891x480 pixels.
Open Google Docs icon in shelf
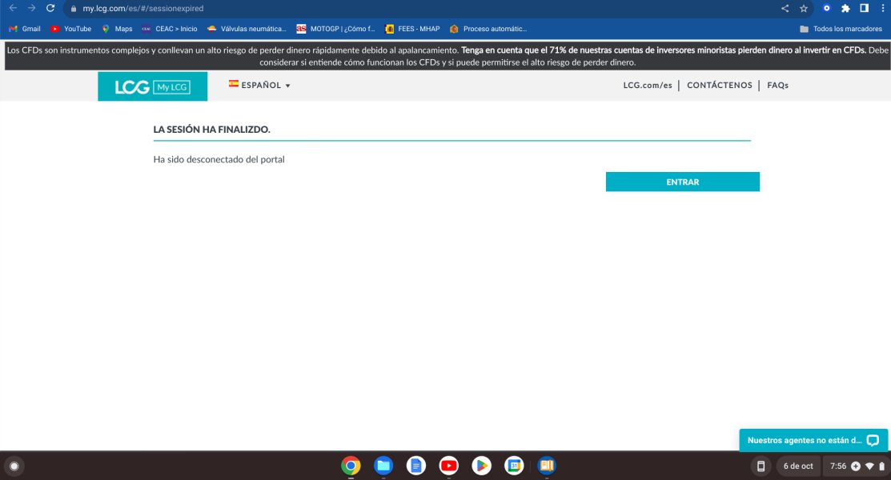coord(416,466)
